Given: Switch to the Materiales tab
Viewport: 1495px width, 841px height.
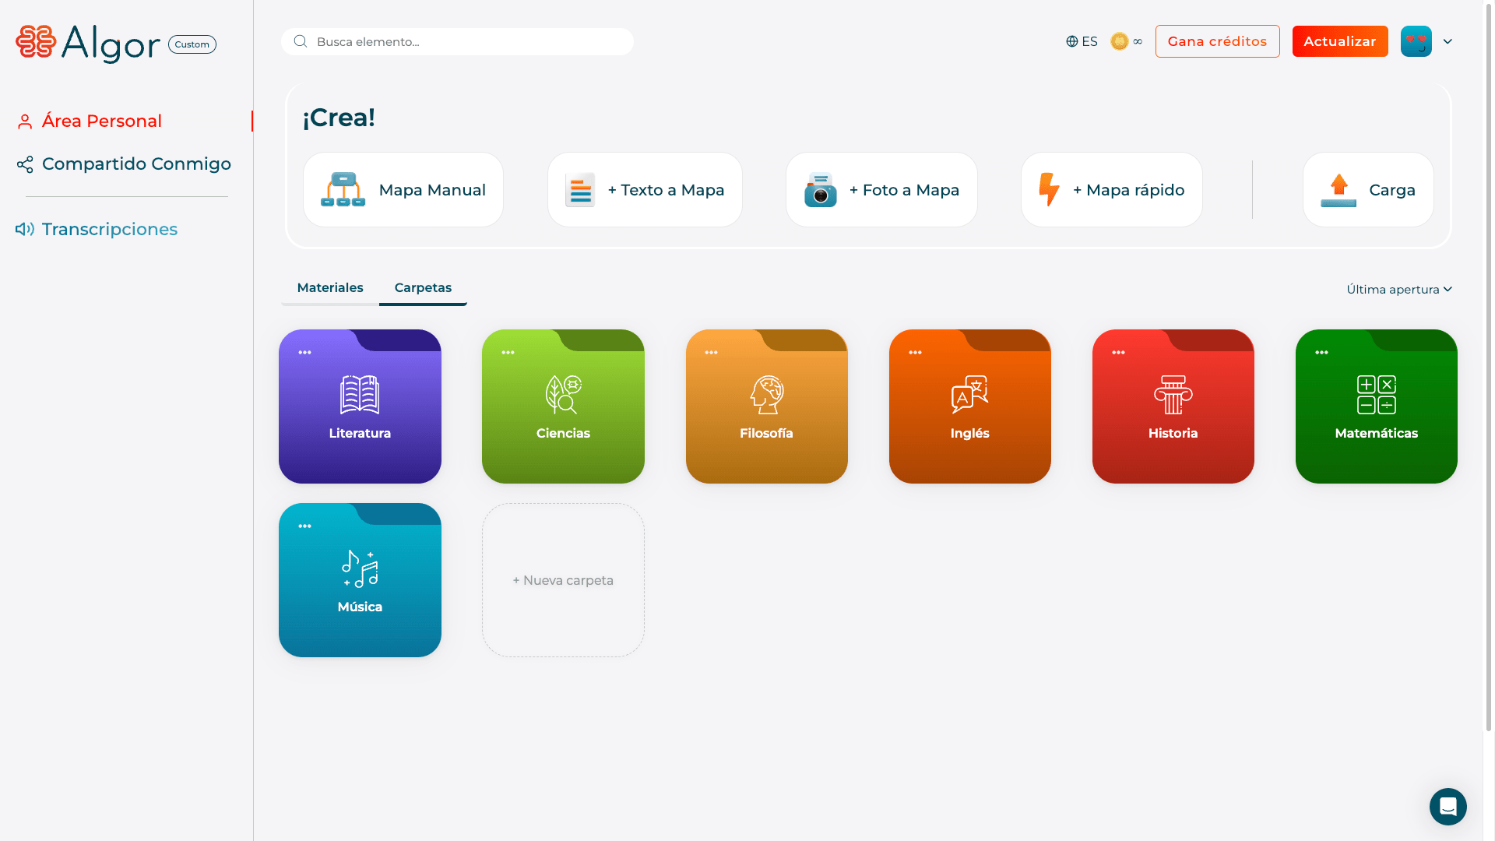Looking at the screenshot, I should pos(329,287).
